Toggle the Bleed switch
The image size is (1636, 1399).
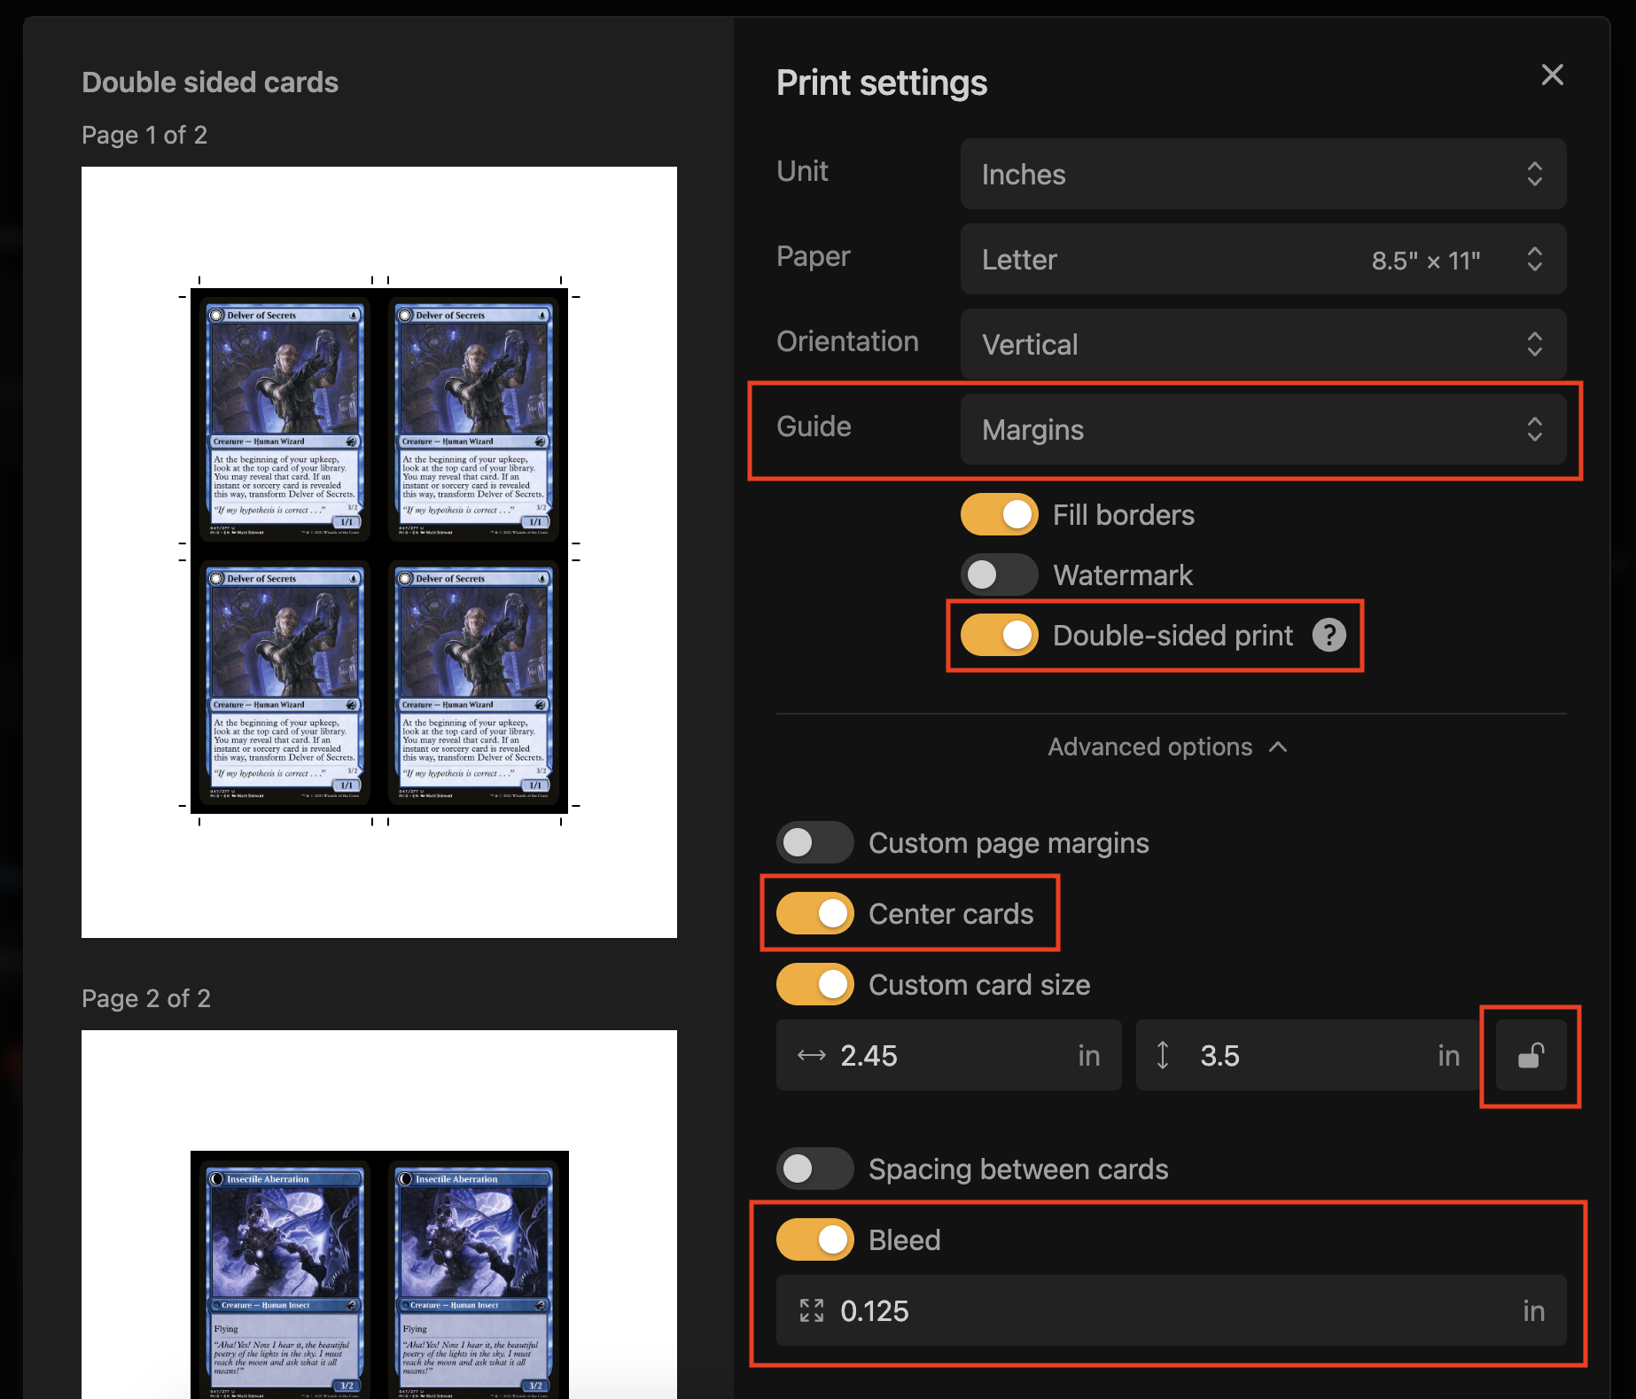[815, 1239]
